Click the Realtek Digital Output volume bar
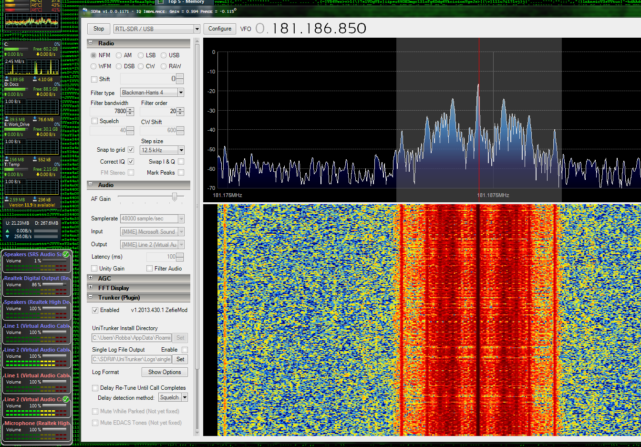Image resolution: width=641 pixels, height=447 pixels. click(x=54, y=285)
